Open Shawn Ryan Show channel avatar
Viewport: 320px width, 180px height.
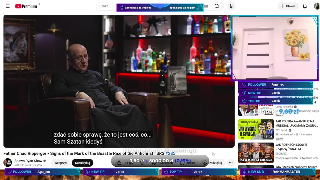tap(8, 163)
